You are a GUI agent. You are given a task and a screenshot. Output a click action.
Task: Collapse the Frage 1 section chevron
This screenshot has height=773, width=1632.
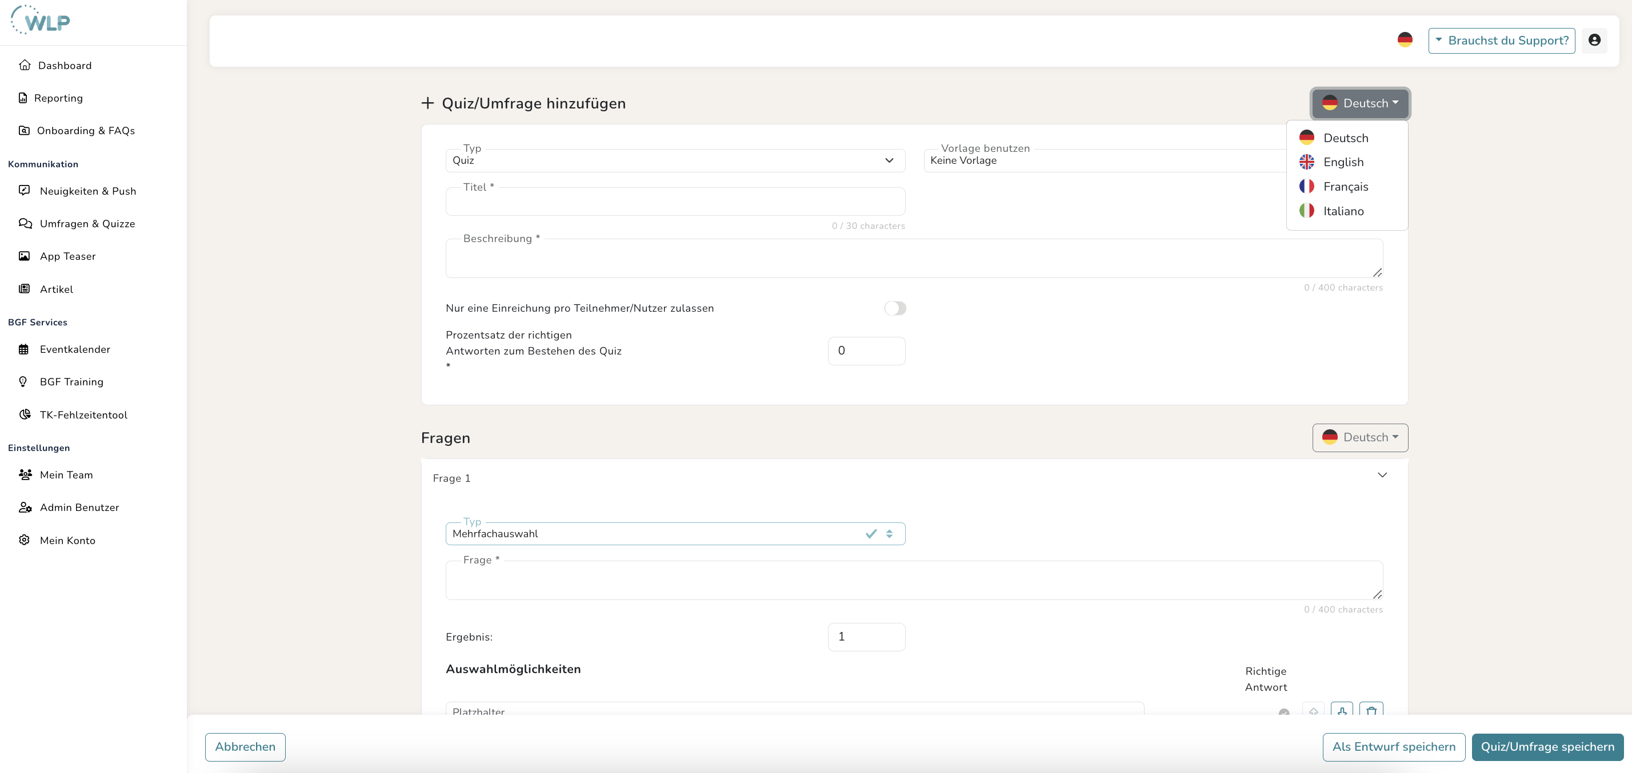[1382, 476]
